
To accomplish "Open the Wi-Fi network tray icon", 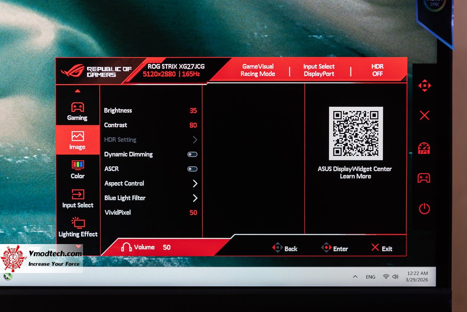I will pyautogui.click(x=386, y=277).
